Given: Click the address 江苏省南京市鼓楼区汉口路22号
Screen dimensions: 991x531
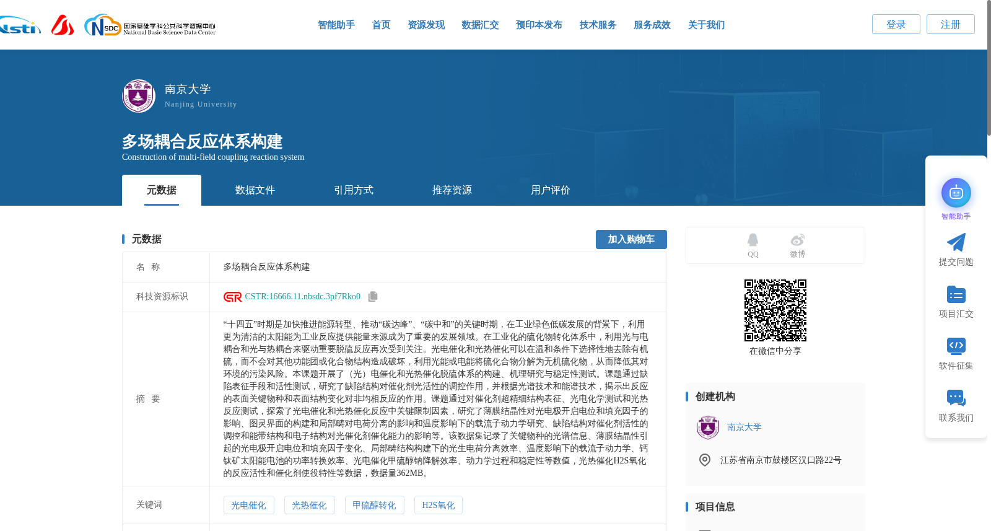Looking at the screenshot, I should (x=780, y=460).
